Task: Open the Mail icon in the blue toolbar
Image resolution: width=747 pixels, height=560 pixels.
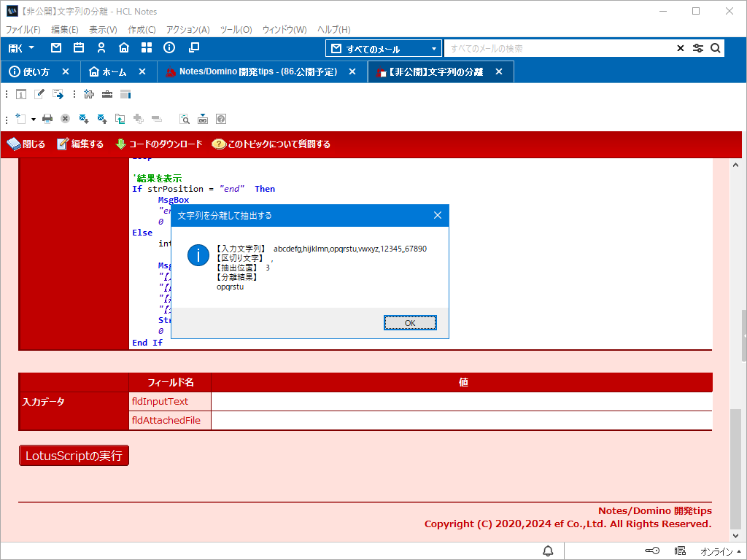Action: pyautogui.click(x=56, y=48)
